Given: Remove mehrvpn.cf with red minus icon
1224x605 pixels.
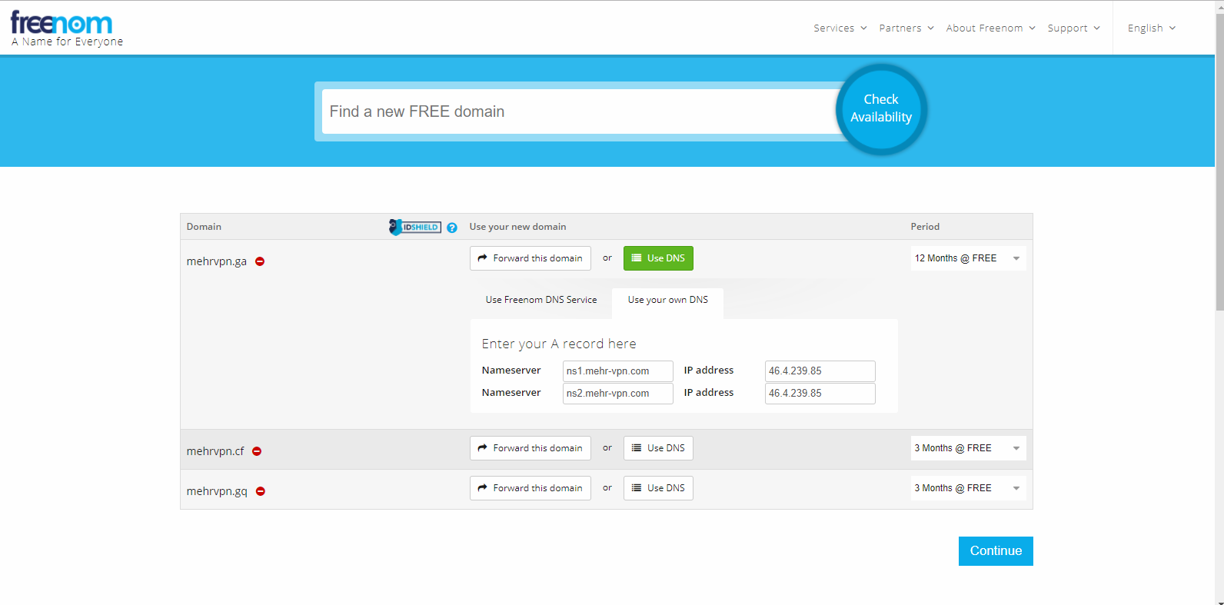Looking at the screenshot, I should [257, 451].
